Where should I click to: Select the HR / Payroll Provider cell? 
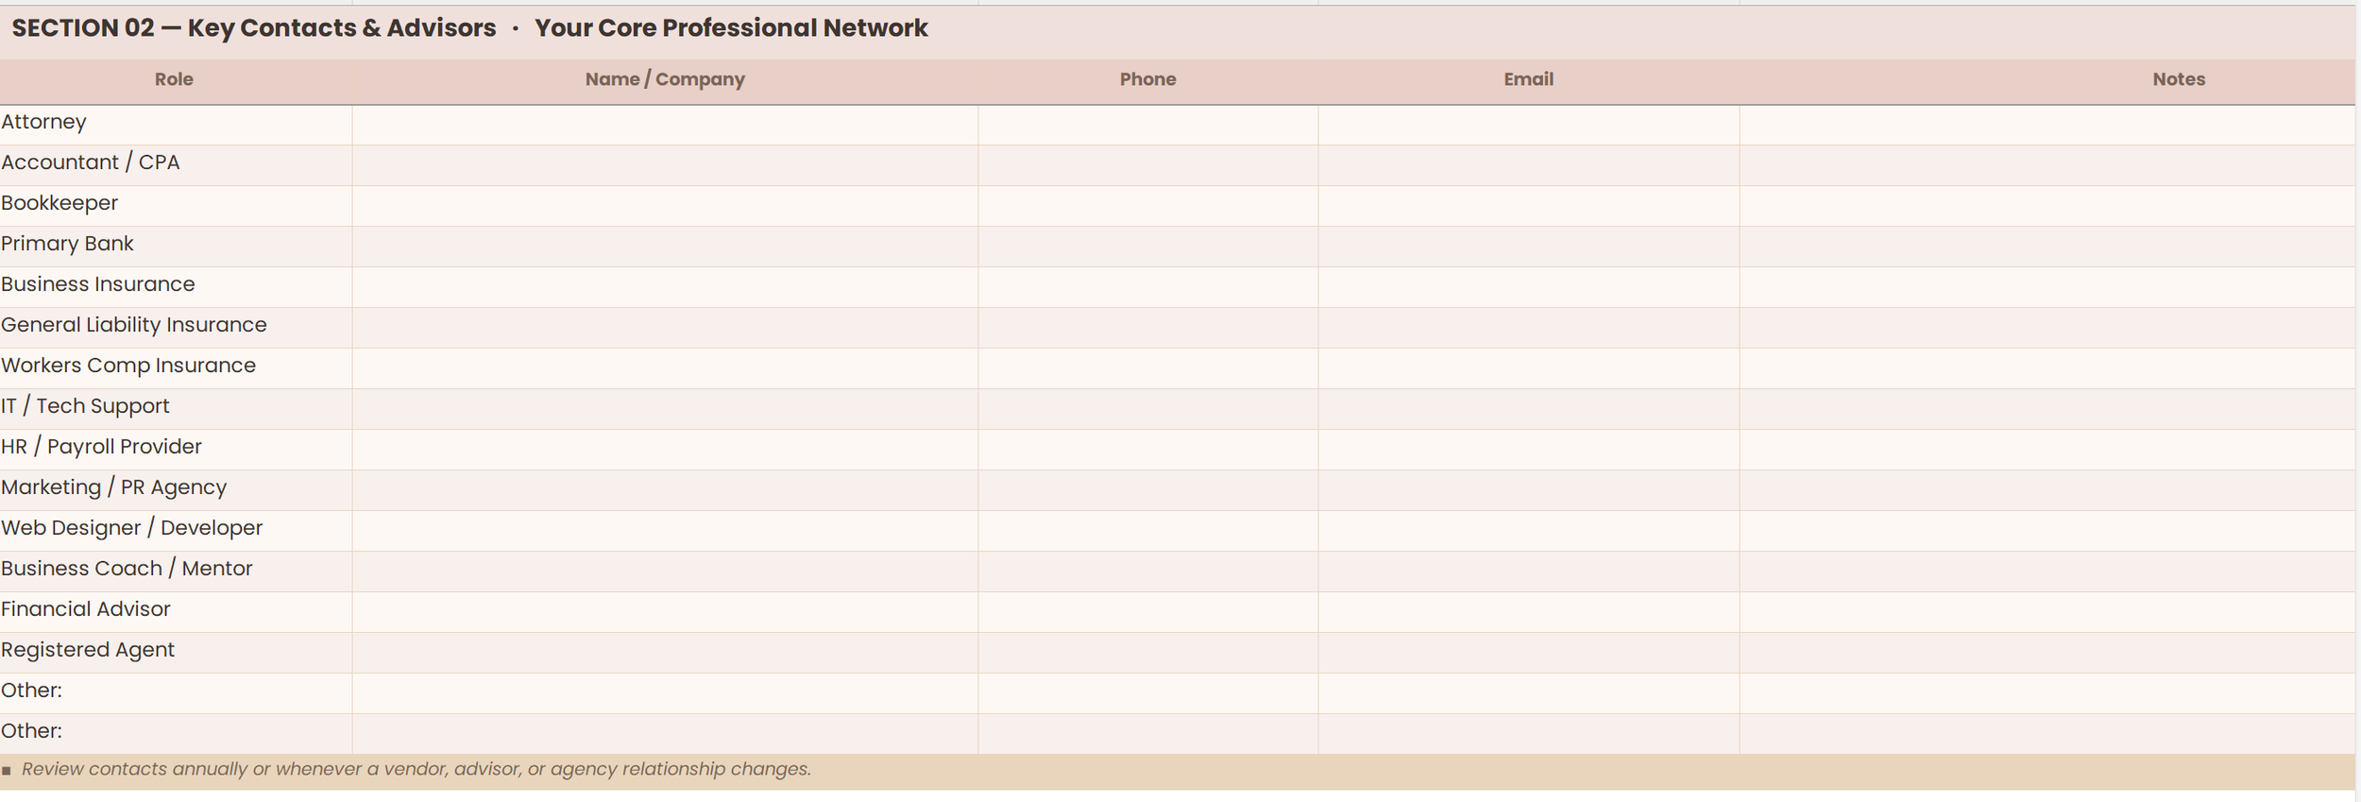pos(176,450)
